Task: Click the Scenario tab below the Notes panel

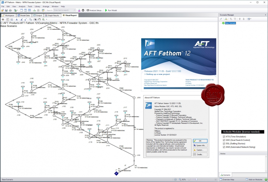Action: click(225, 175)
